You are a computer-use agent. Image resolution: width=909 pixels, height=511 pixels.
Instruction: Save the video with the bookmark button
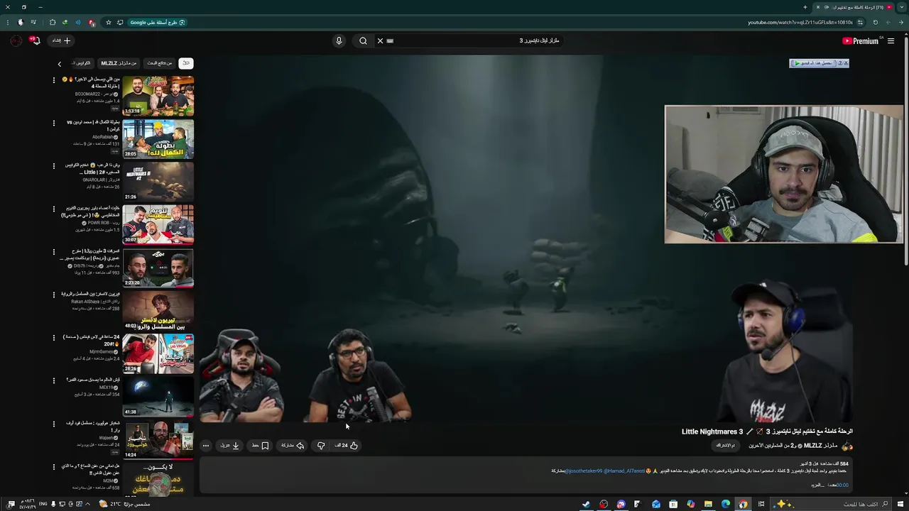click(x=261, y=446)
